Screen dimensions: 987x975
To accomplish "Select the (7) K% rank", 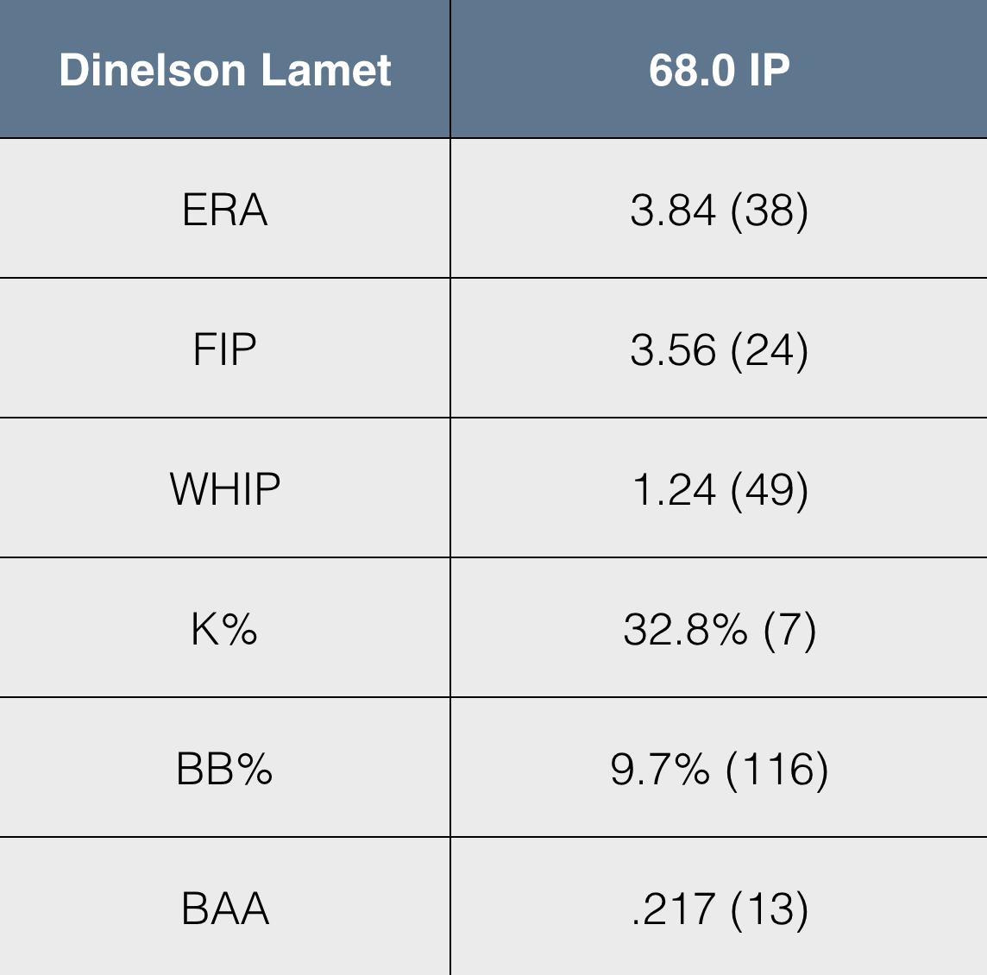I will (789, 629).
